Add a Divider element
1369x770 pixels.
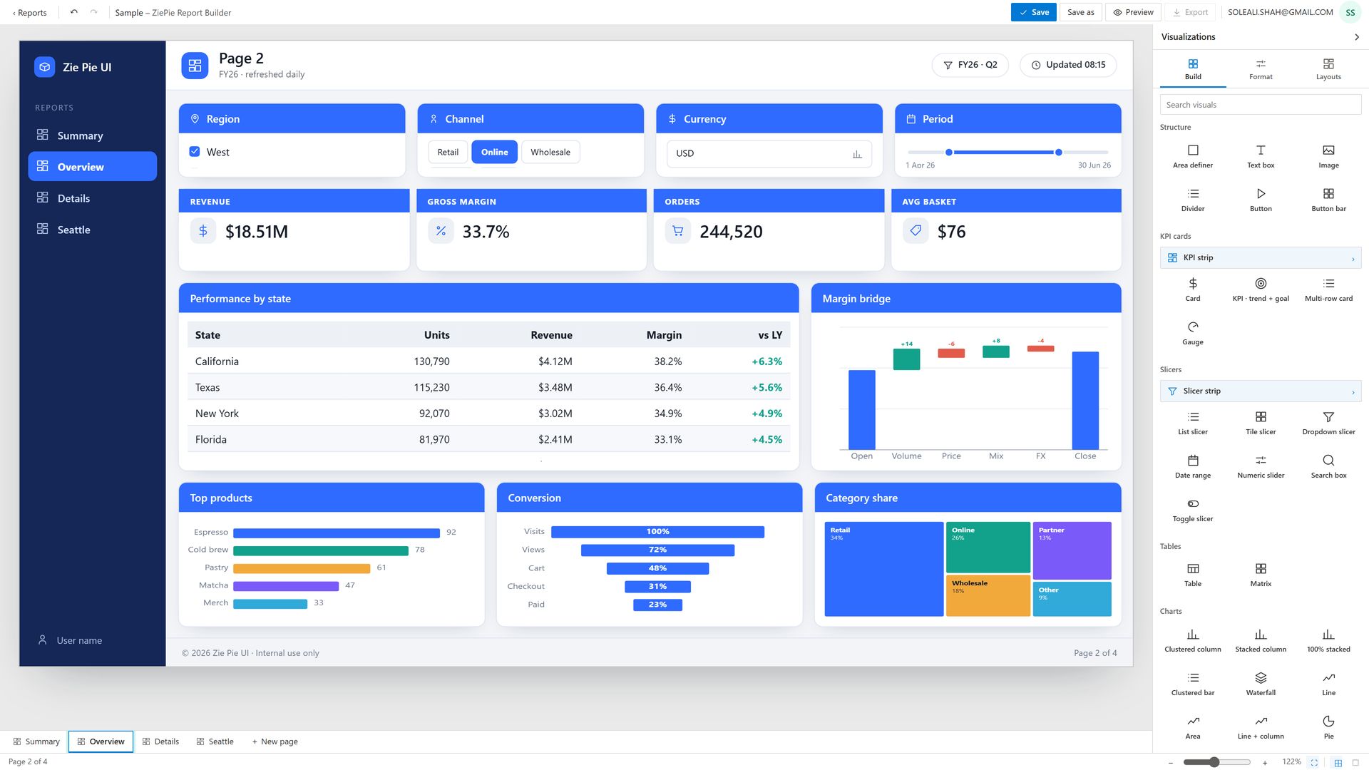1192,200
